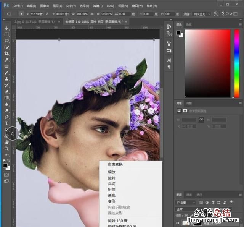Select the Eraser tool
244x227 pixels.
pyautogui.click(x=6, y=91)
